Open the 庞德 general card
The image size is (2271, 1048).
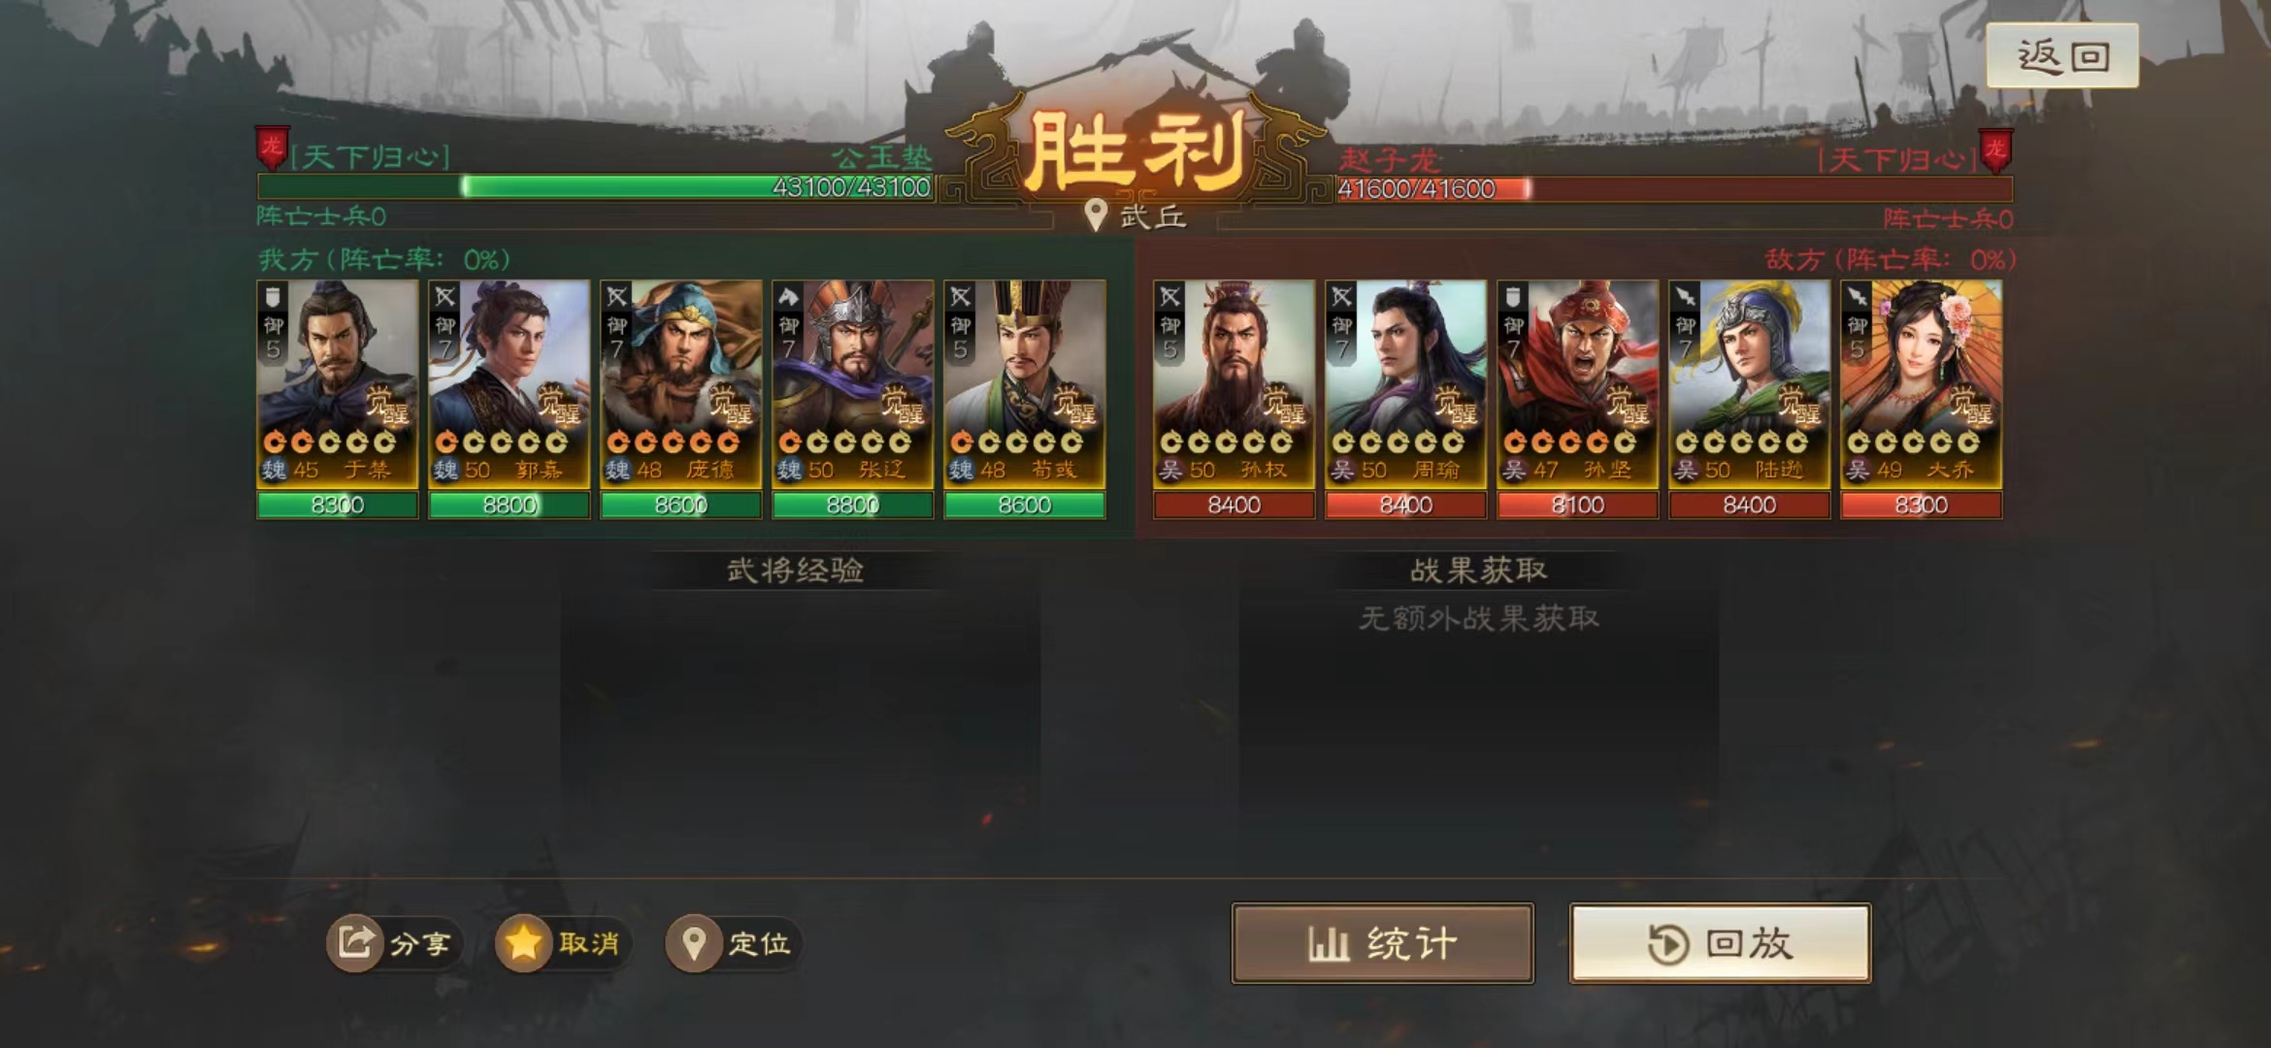680,384
